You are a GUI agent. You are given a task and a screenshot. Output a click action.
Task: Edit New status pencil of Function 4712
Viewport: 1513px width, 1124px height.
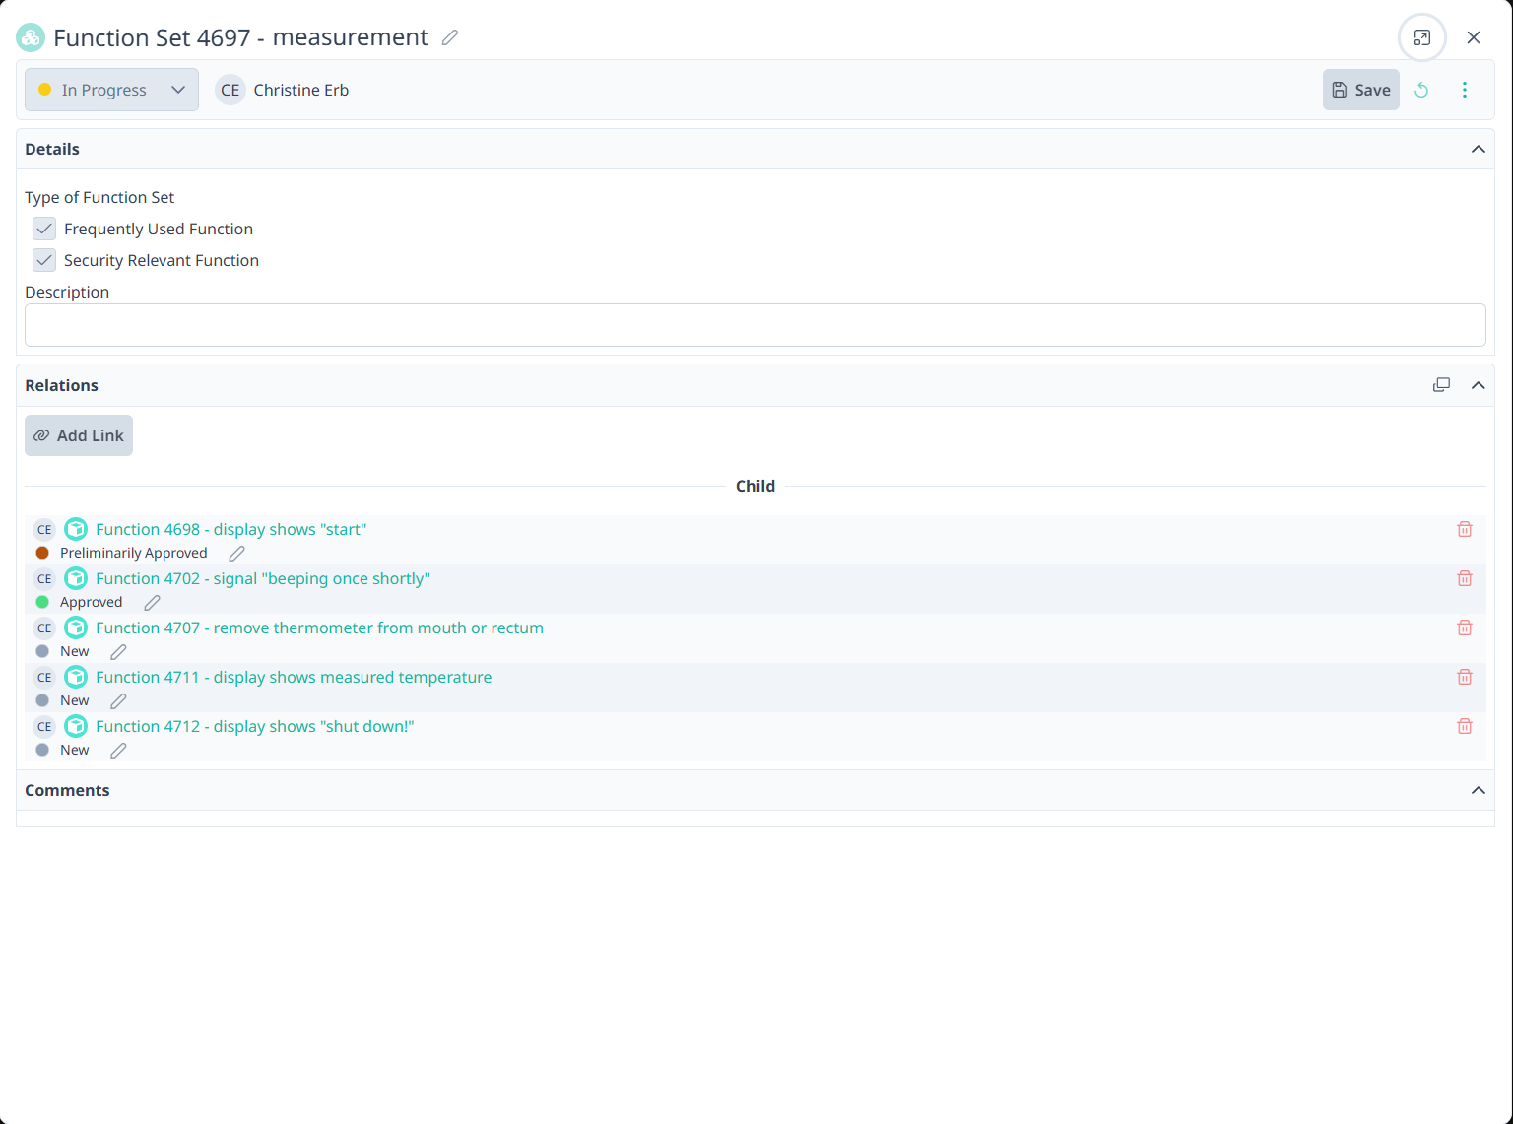118,751
